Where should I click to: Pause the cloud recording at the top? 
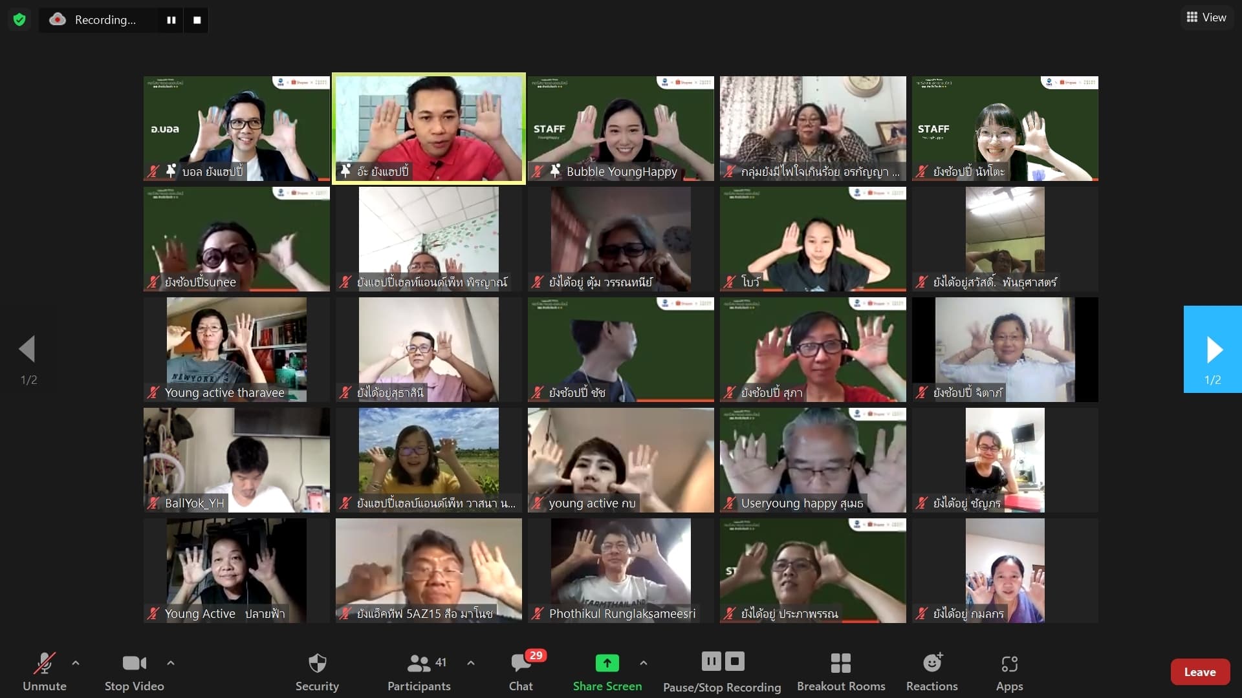(171, 20)
